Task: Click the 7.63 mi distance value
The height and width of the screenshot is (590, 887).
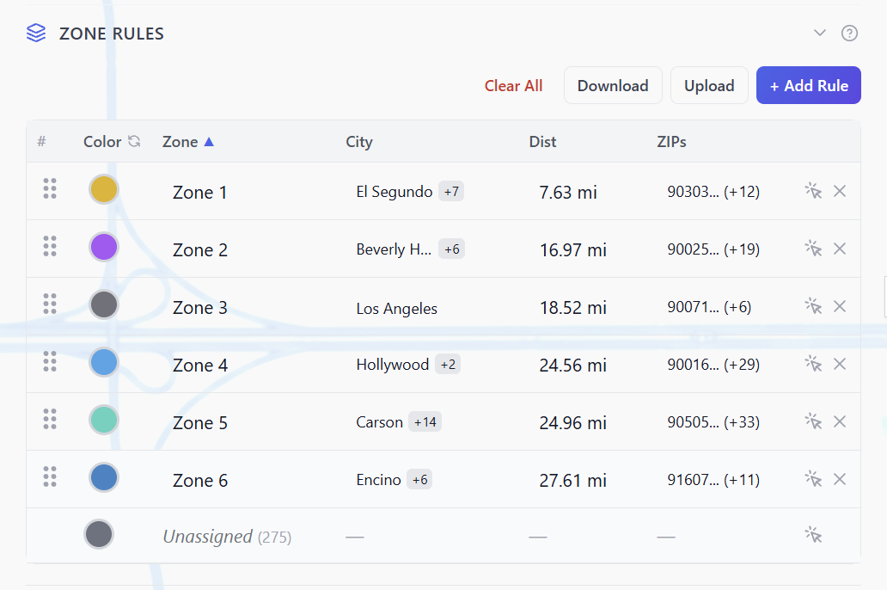Action: (568, 193)
